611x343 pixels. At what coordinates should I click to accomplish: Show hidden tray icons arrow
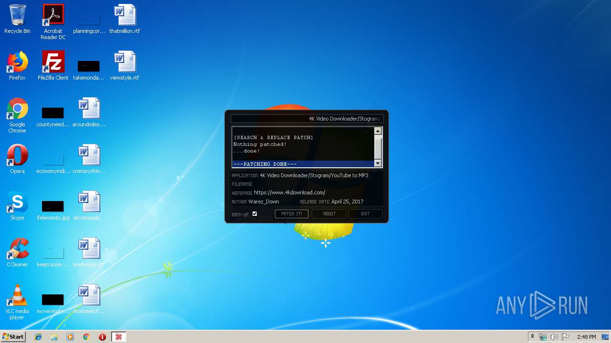pyautogui.click(x=532, y=337)
